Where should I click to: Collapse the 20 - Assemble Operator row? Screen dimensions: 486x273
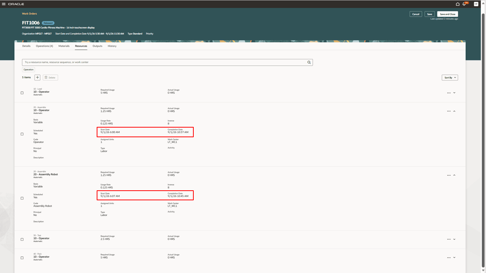[454, 111]
